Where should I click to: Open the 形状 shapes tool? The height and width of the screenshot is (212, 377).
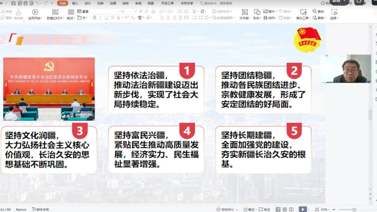pos(257,14)
